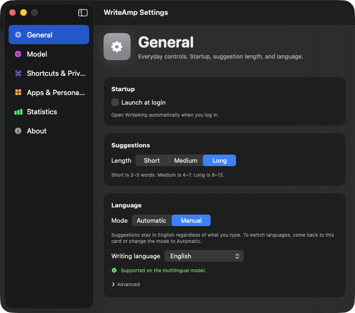Click the green bar chart Statistics icon

tap(18, 112)
